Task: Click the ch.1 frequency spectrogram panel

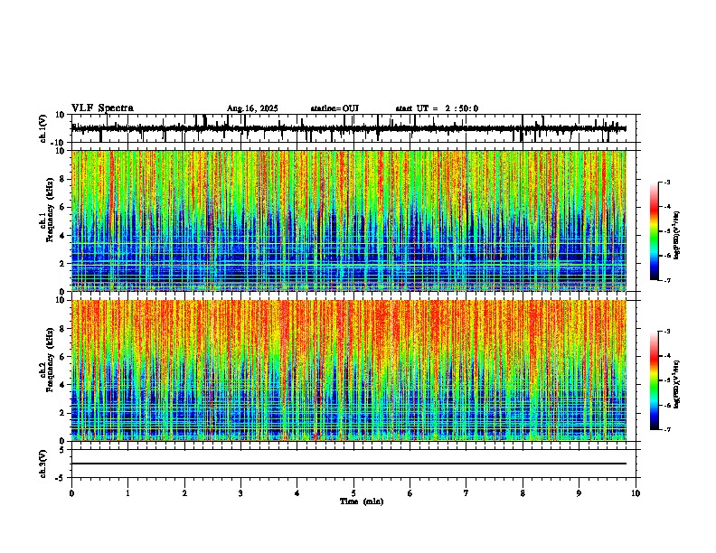Action: pos(349,220)
